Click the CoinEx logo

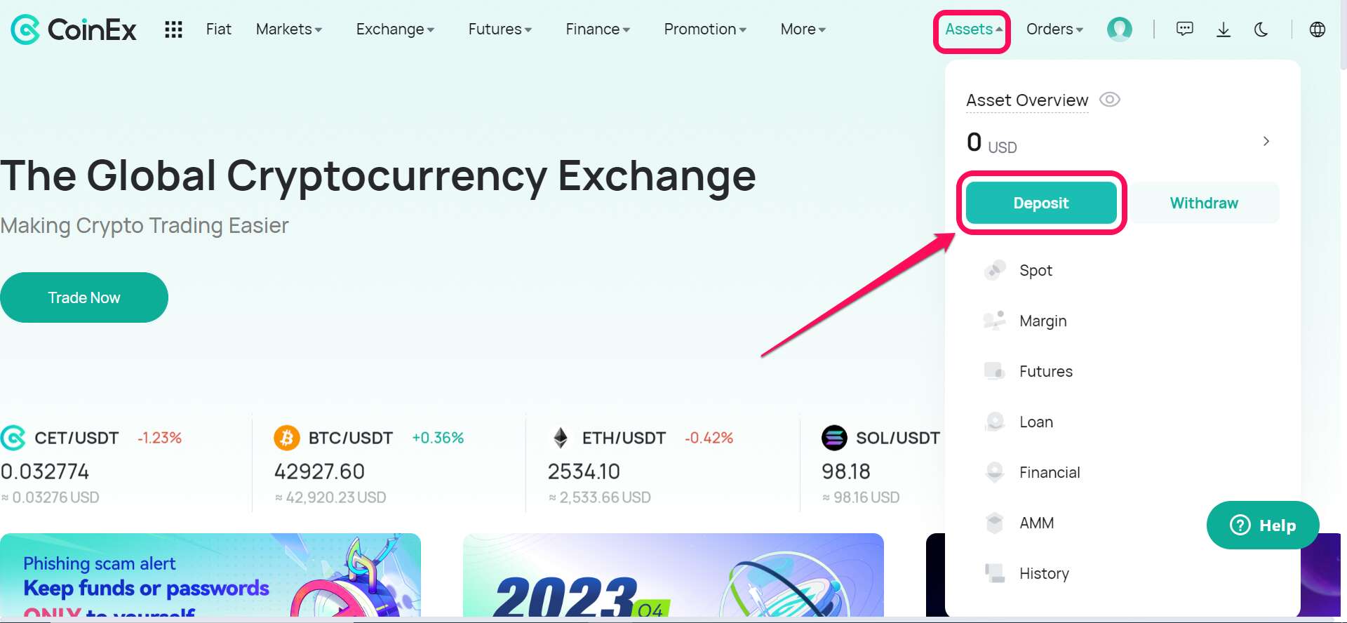click(74, 29)
